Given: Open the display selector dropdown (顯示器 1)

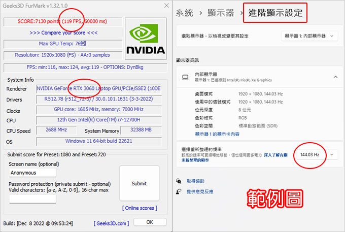Looking at the screenshot, I should tap(309, 36).
